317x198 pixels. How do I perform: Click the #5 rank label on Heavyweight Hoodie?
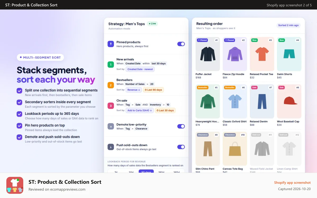pyautogui.click(x=216, y=87)
